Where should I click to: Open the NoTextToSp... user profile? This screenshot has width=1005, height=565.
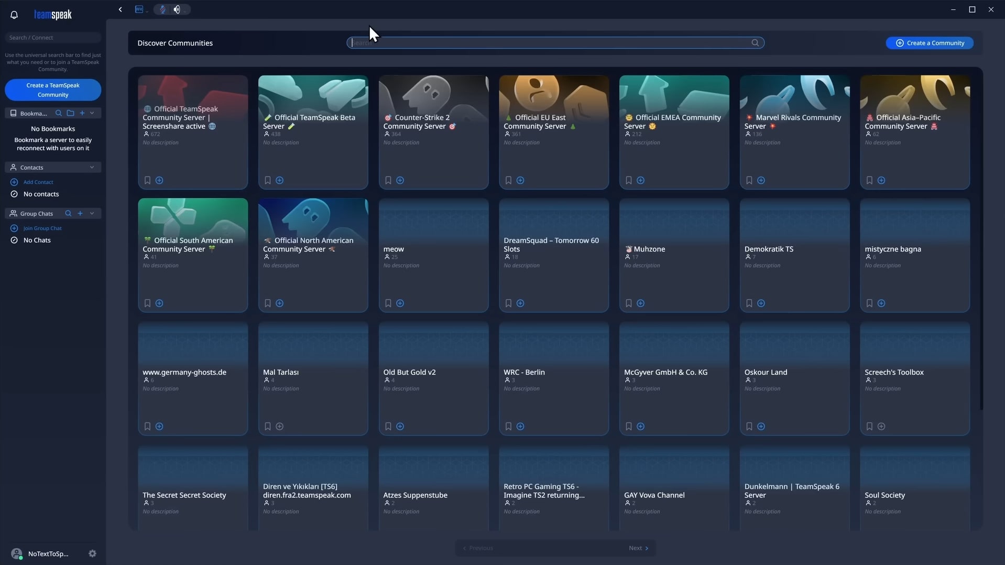click(40, 553)
